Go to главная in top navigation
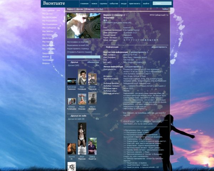 click(x=84, y=4)
